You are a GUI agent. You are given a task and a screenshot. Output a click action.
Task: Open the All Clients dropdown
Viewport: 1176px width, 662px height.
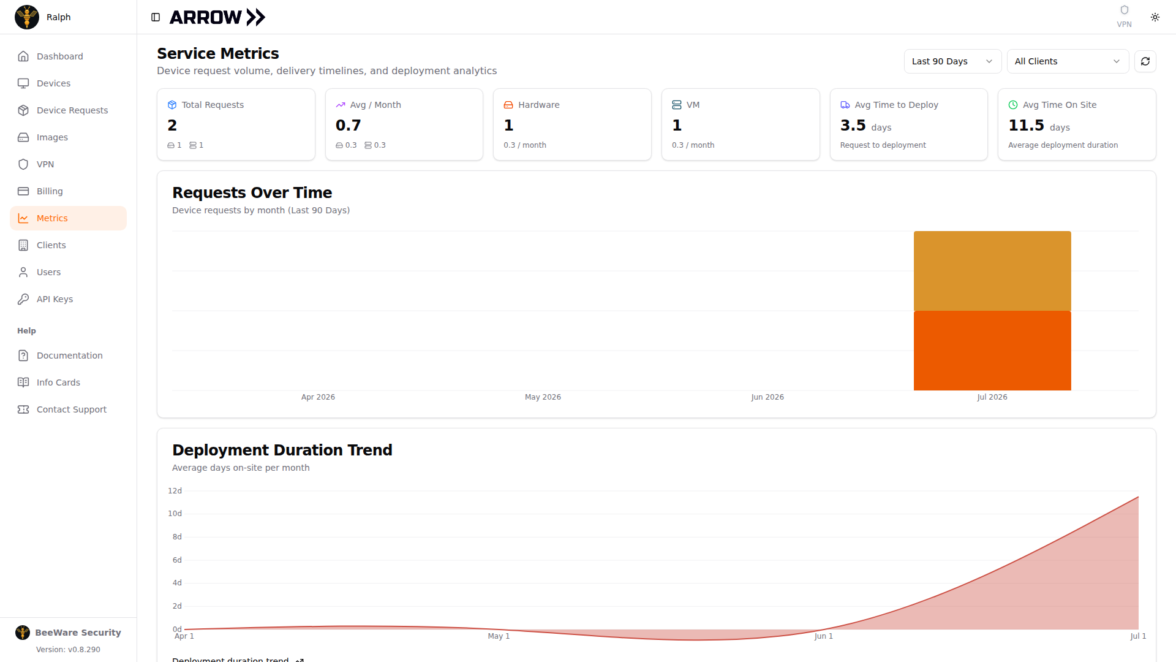click(1068, 61)
